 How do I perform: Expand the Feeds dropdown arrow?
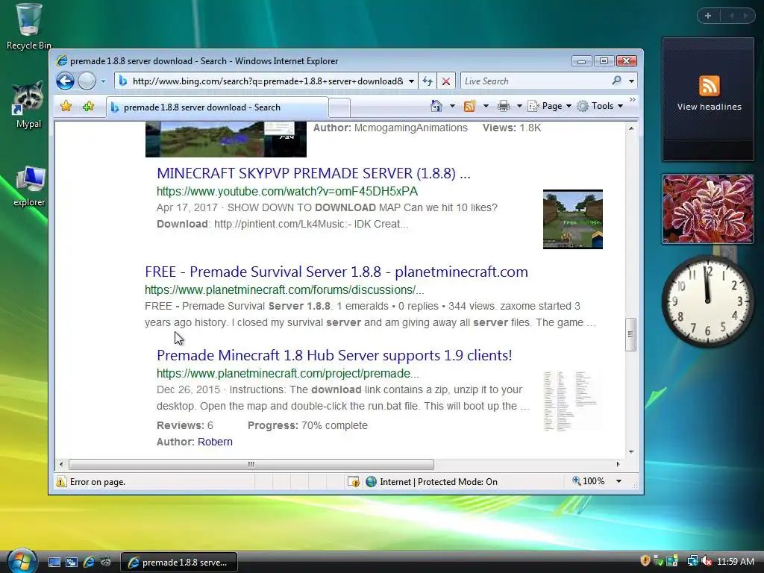pyautogui.click(x=486, y=106)
